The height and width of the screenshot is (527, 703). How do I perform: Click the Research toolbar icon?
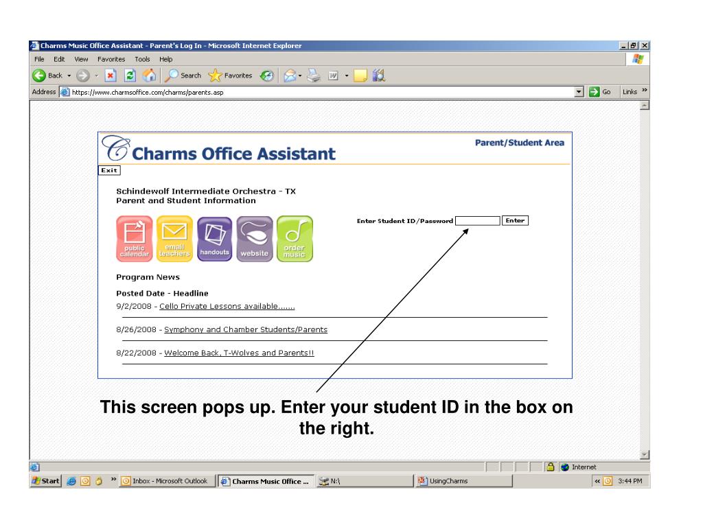pyautogui.click(x=379, y=75)
